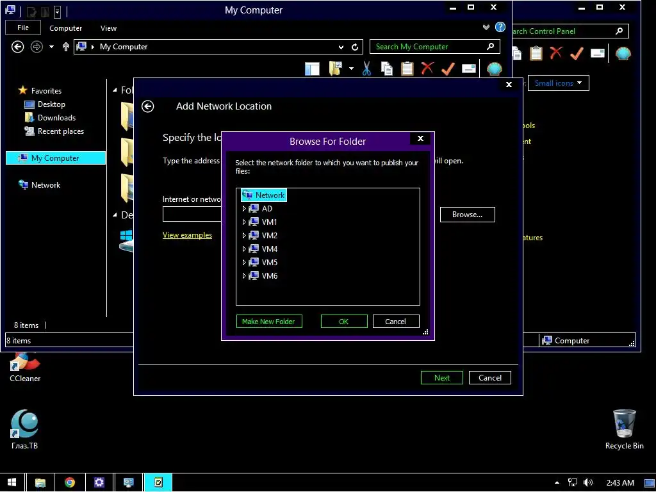
Task: Open the File menu
Action: 23,28
